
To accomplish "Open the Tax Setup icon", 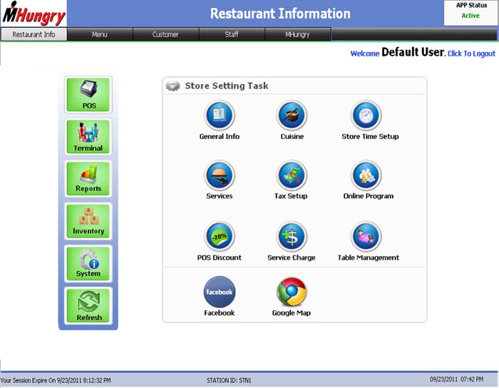I will [x=292, y=175].
